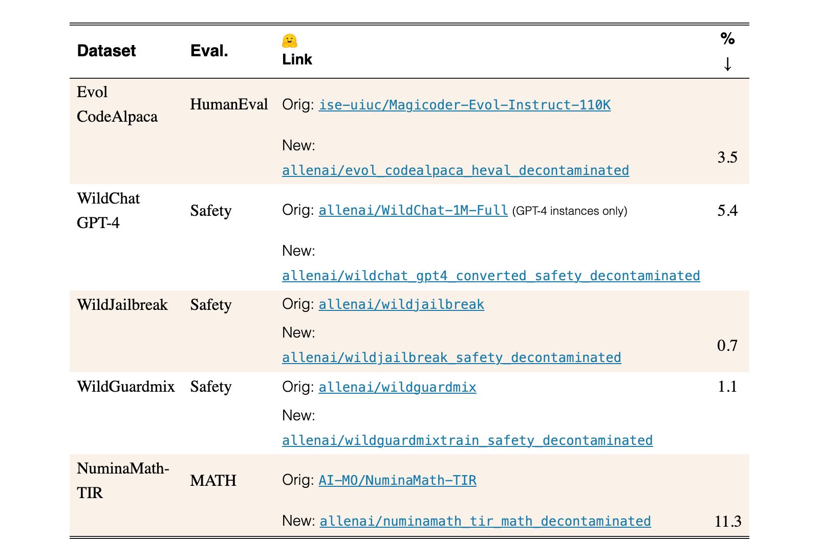Open allenai/wildchat_gpt4_converted_safety_decontaminated dataset link

[x=491, y=276]
